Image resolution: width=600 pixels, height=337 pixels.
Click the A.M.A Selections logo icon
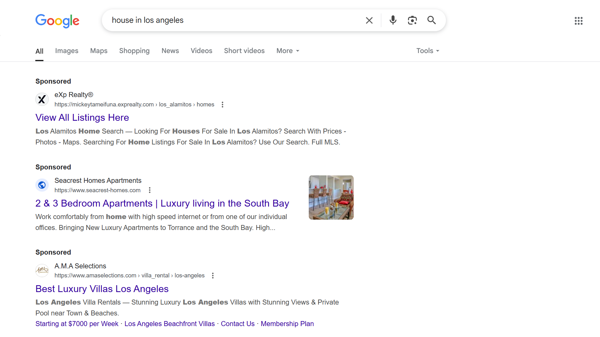(x=42, y=271)
